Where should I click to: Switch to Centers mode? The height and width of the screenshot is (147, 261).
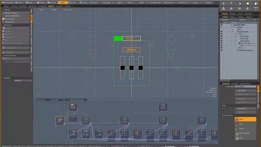point(84,3)
